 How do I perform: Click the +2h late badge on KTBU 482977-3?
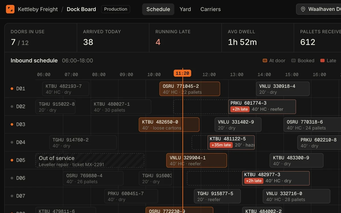tap(254, 181)
